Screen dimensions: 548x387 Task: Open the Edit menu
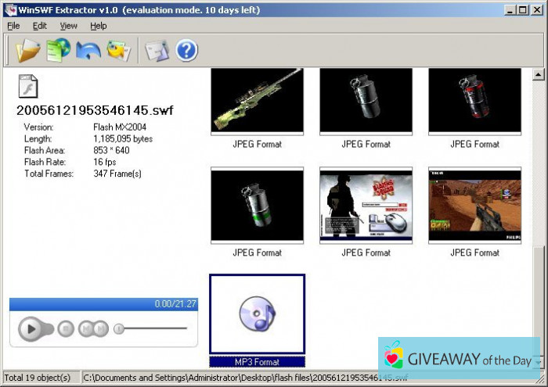coord(40,26)
